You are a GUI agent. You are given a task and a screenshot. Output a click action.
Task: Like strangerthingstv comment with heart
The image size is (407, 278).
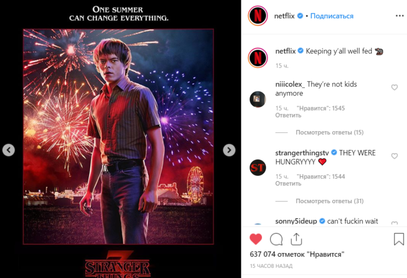(394, 156)
